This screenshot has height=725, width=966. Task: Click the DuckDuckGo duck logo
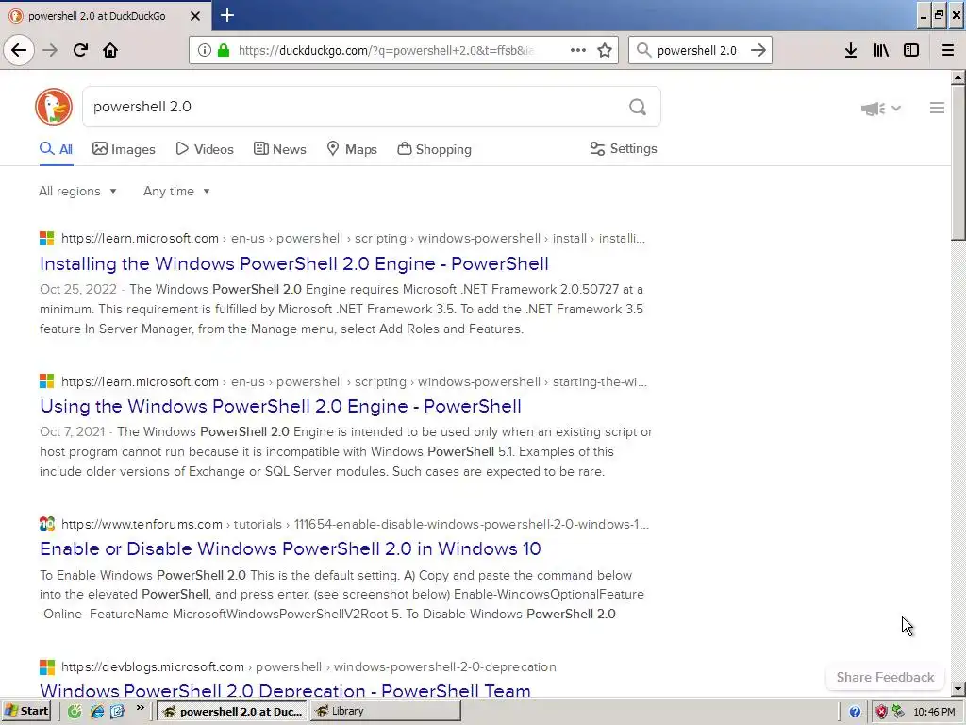point(54,107)
